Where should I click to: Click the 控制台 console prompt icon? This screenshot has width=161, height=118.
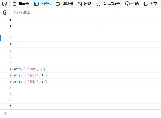pyautogui.click(x=36, y=4)
